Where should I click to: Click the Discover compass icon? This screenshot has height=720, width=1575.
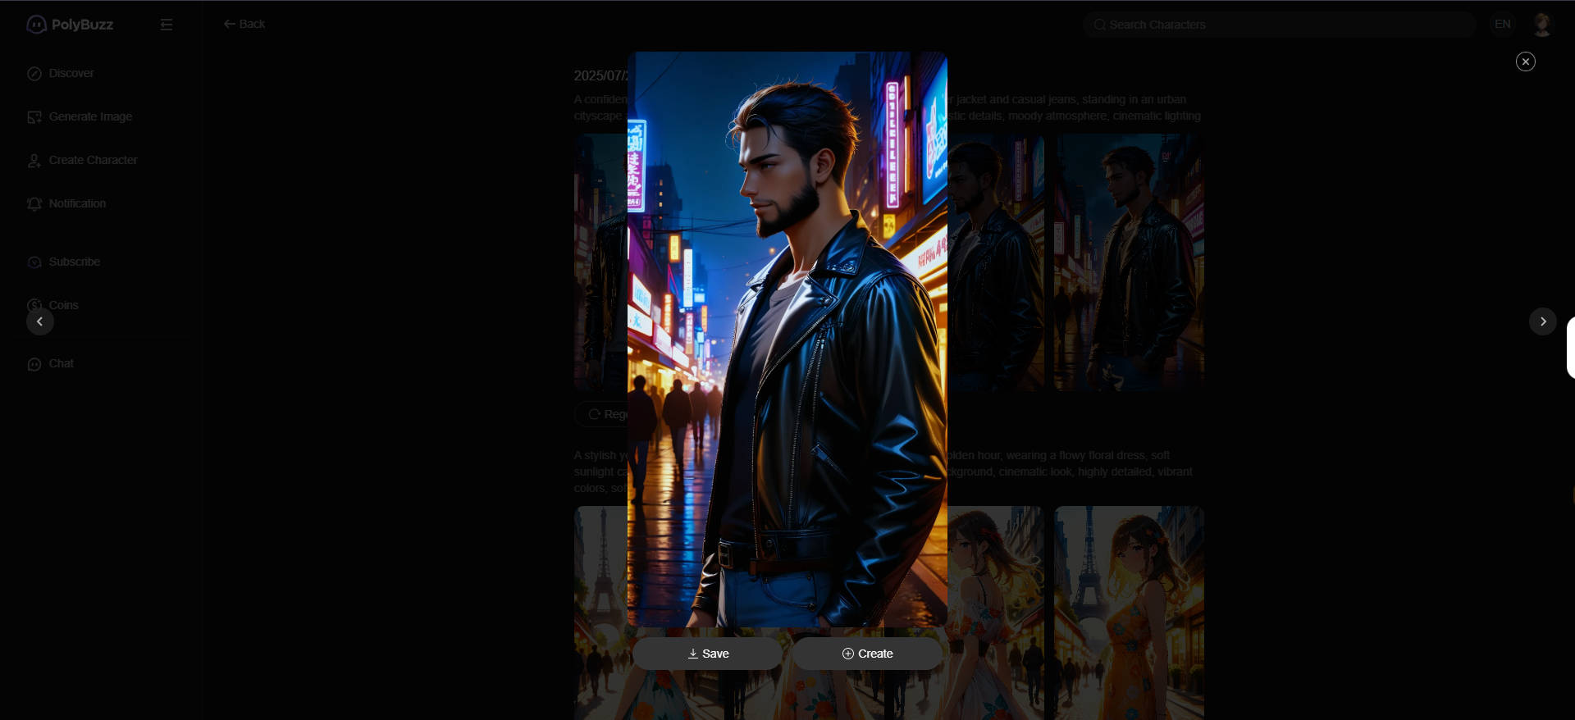click(x=34, y=74)
